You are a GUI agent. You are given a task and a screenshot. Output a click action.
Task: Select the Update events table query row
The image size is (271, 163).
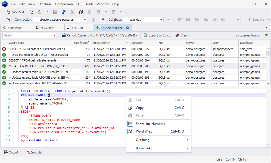(x=133, y=78)
